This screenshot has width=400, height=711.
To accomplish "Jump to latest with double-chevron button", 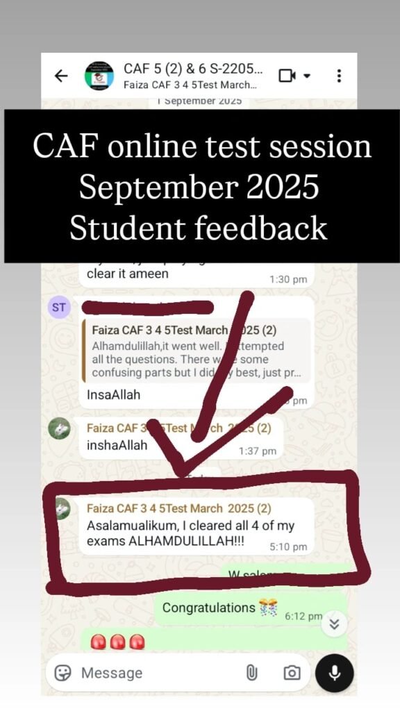I will point(334,624).
